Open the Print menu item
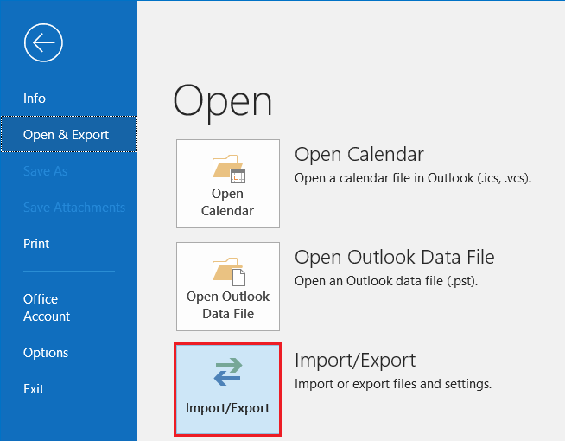The height and width of the screenshot is (441, 565). point(36,243)
